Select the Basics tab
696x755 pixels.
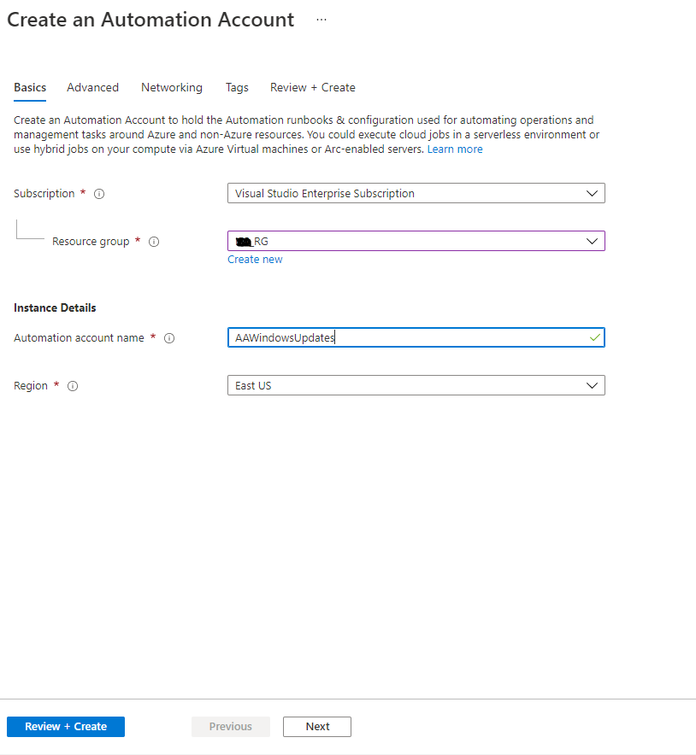(29, 87)
